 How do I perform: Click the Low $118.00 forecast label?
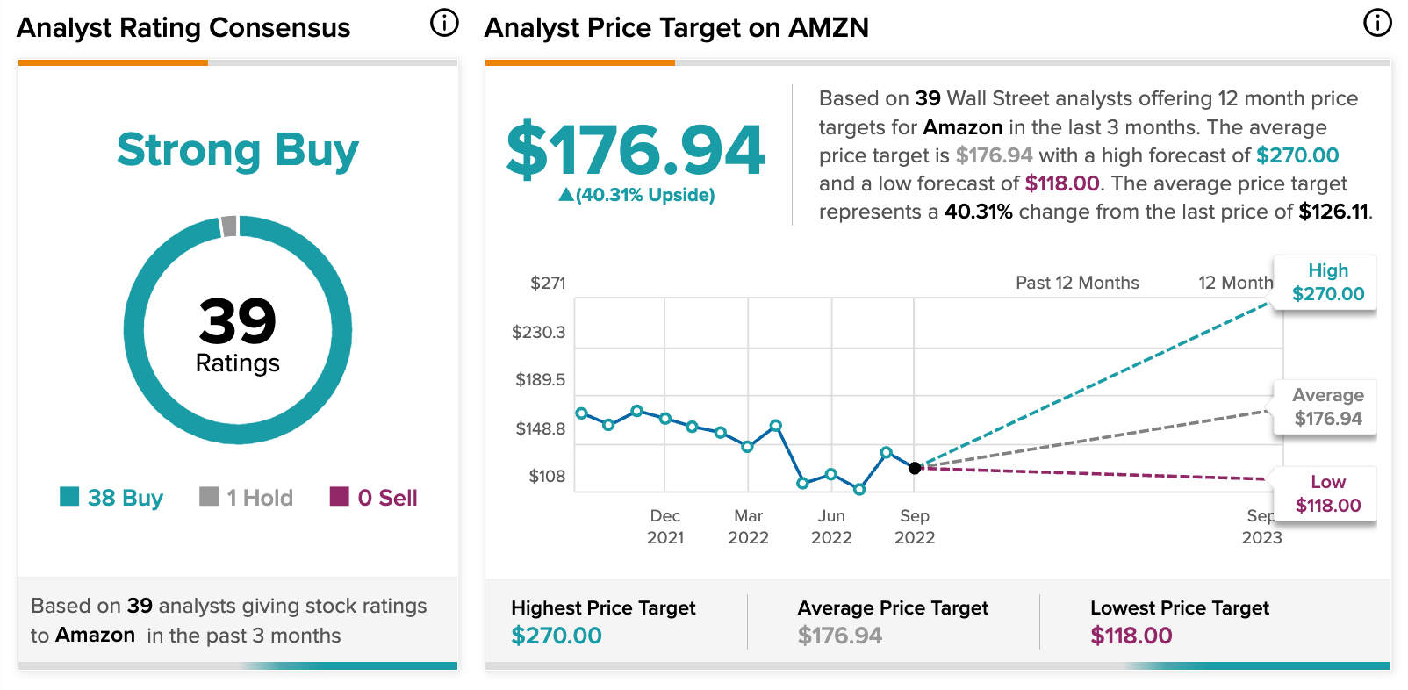pos(1327,494)
